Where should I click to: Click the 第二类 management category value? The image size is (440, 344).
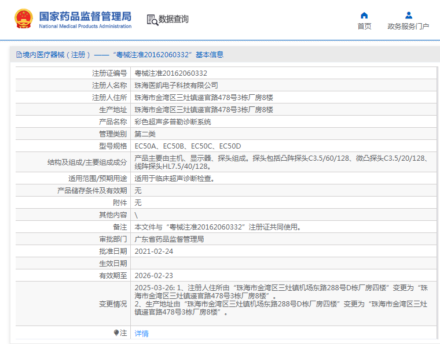click(x=145, y=134)
